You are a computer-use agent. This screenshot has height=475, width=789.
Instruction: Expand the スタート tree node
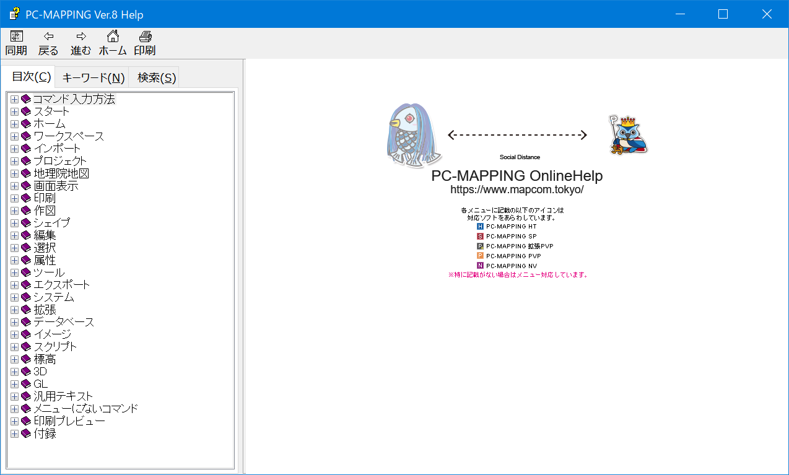15,111
